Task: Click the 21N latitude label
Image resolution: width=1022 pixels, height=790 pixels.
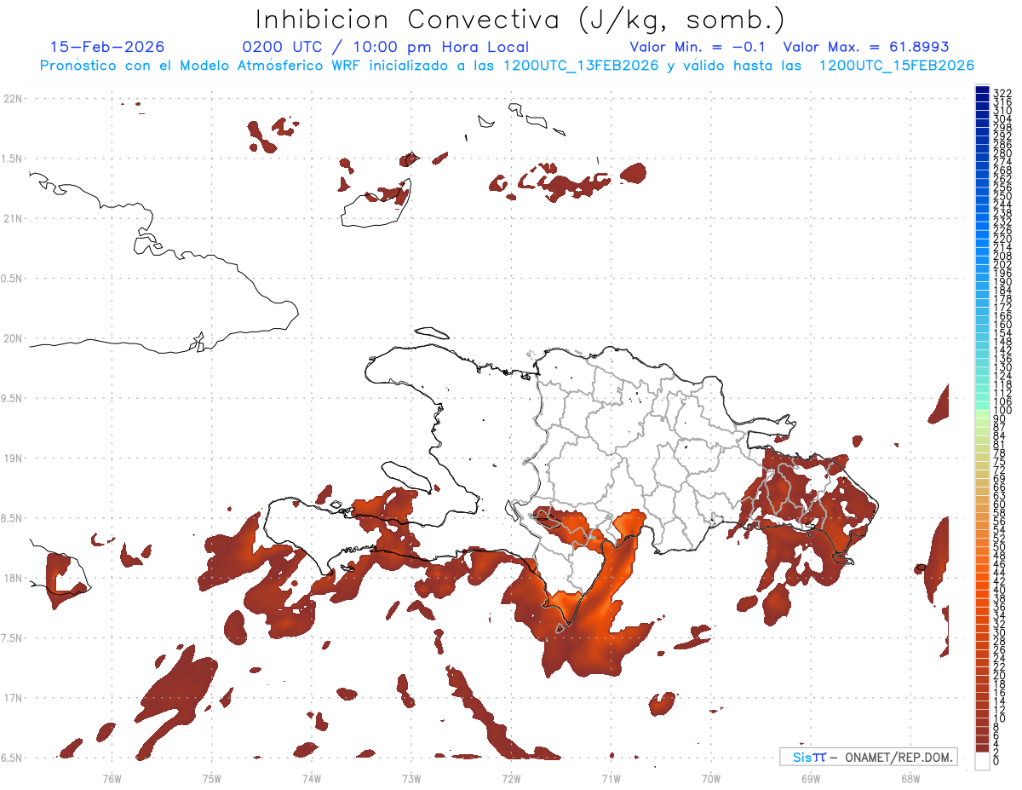Action: click(13, 219)
